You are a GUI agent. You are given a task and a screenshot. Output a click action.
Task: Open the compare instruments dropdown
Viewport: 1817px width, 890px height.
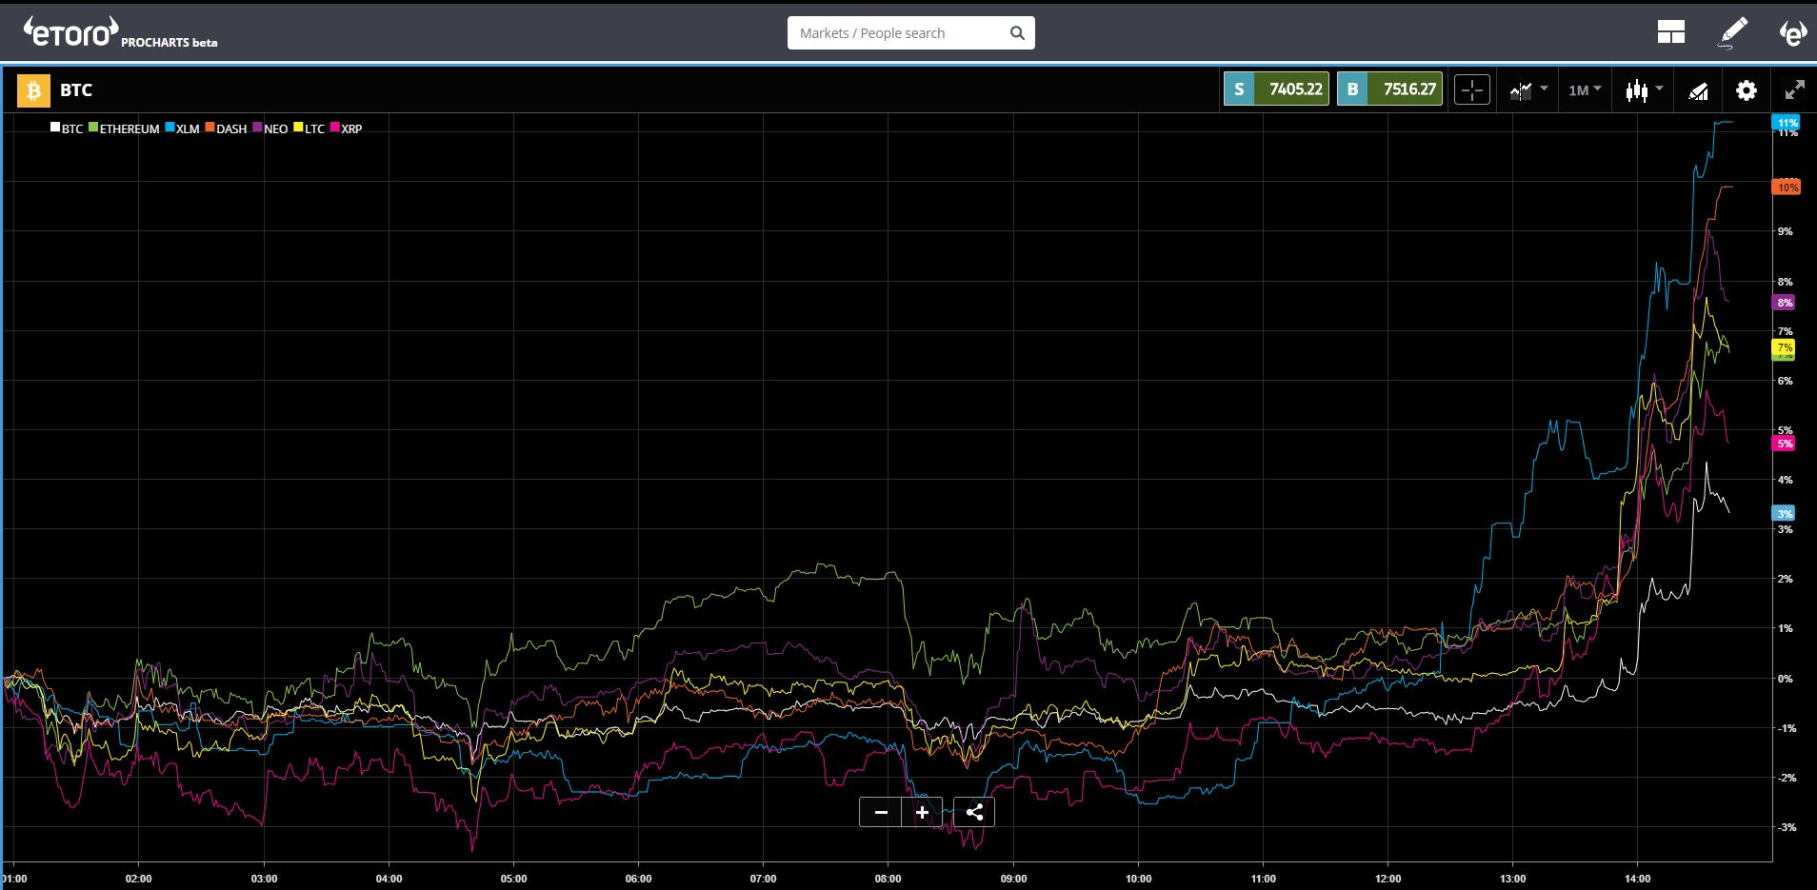click(1527, 90)
